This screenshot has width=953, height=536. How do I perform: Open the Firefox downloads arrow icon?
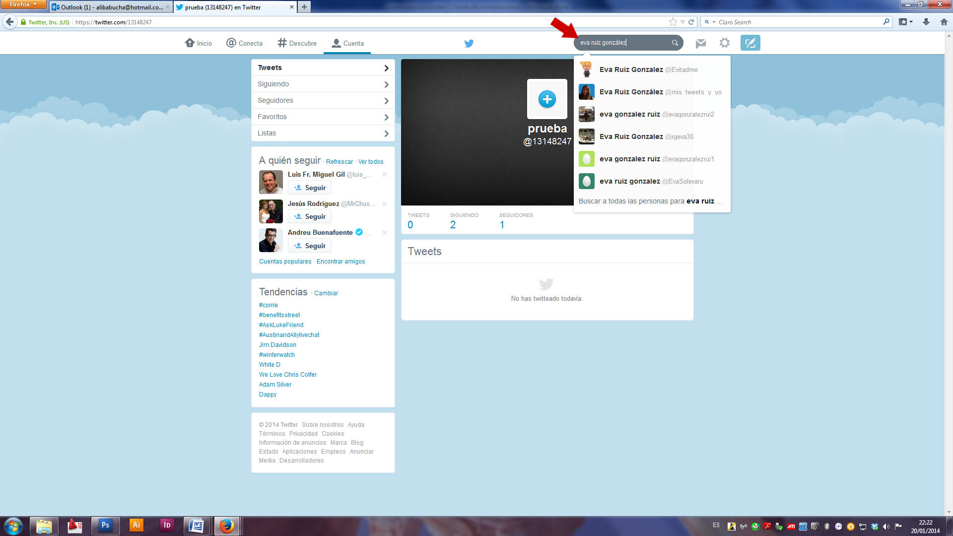point(926,22)
